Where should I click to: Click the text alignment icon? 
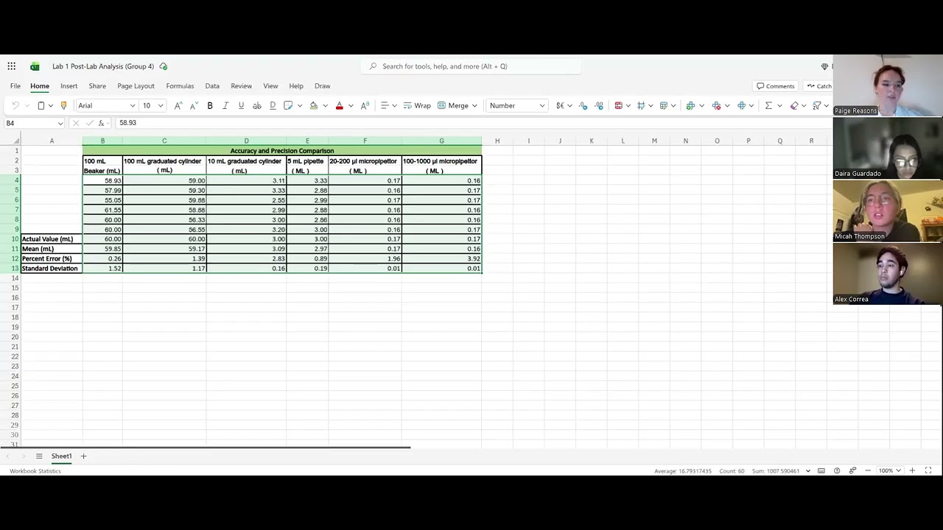385,106
